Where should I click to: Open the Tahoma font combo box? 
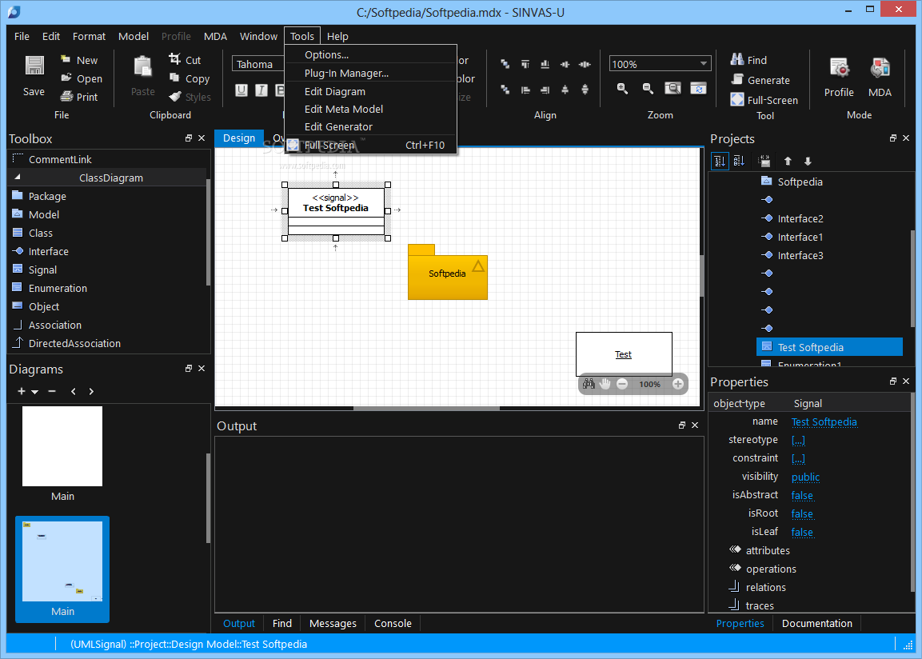258,64
